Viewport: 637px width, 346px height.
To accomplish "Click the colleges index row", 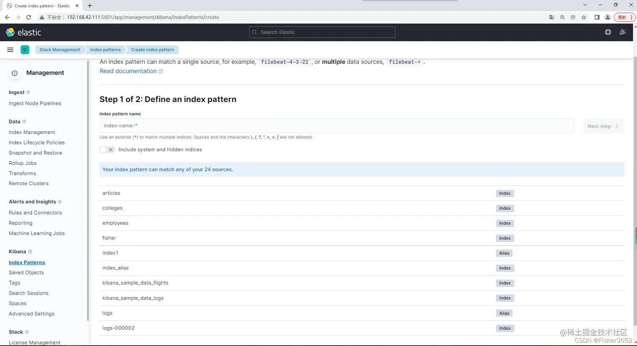I will (362, 208).
